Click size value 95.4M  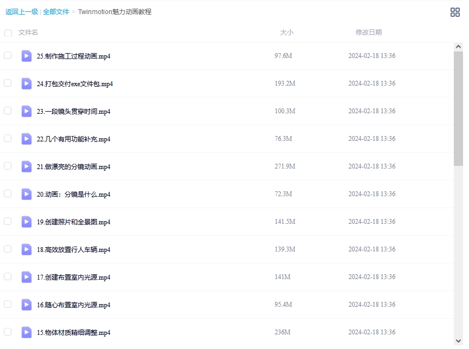(x=283, y=304)
